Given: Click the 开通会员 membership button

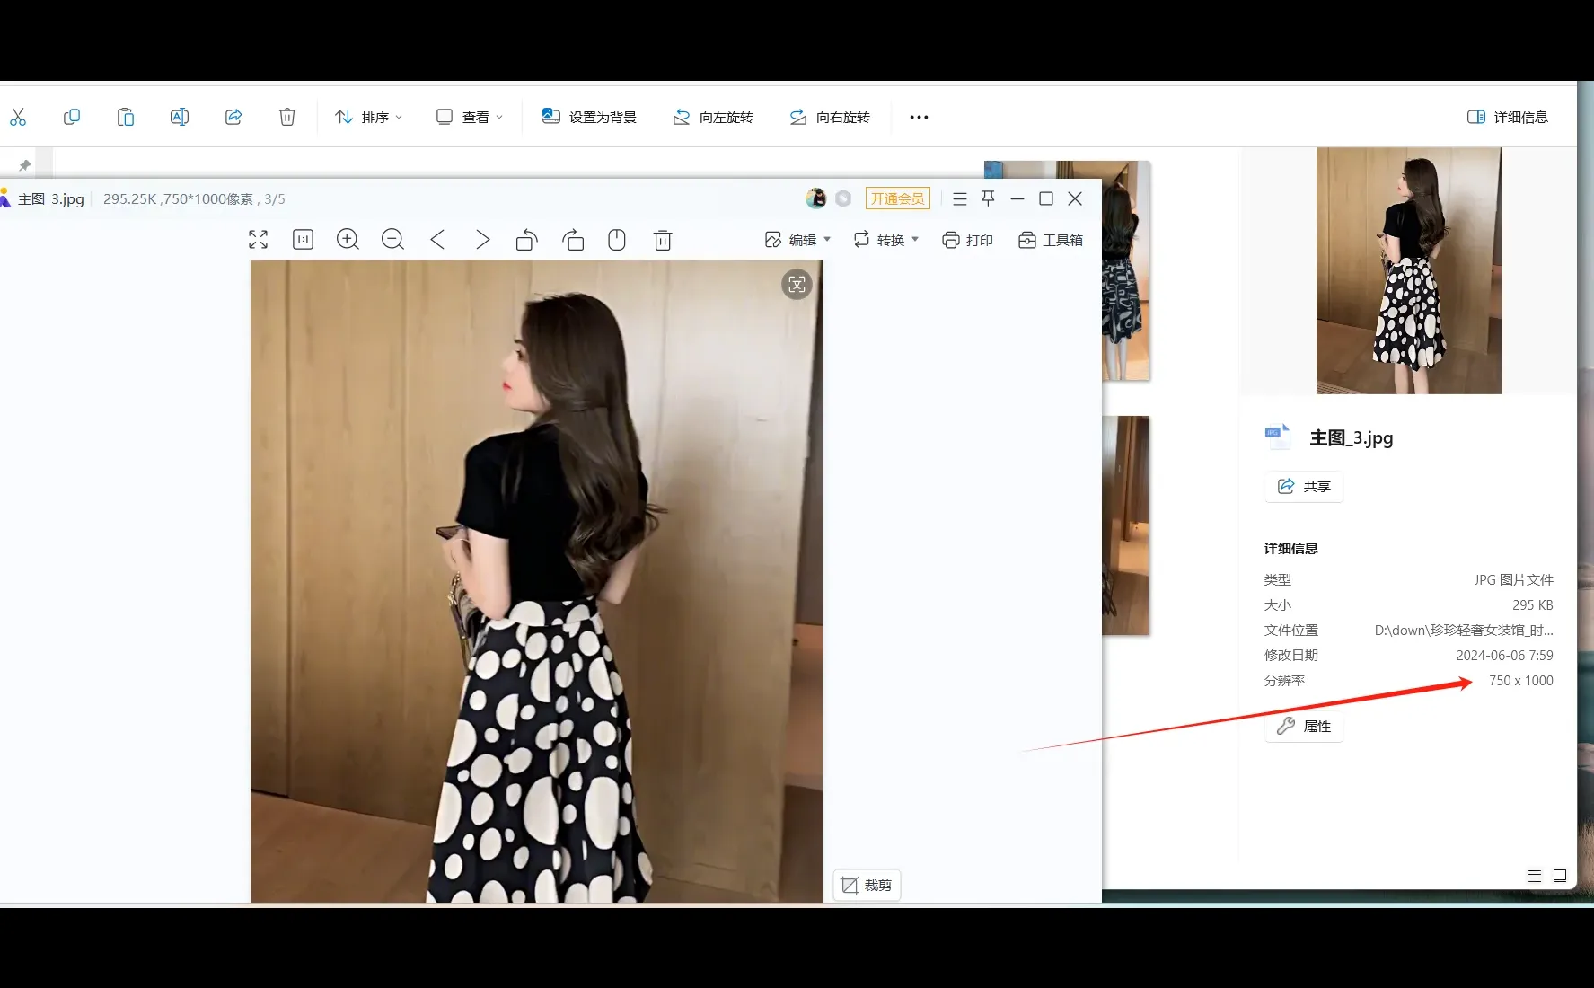Looking at the screenshot, I should [897, 198].
